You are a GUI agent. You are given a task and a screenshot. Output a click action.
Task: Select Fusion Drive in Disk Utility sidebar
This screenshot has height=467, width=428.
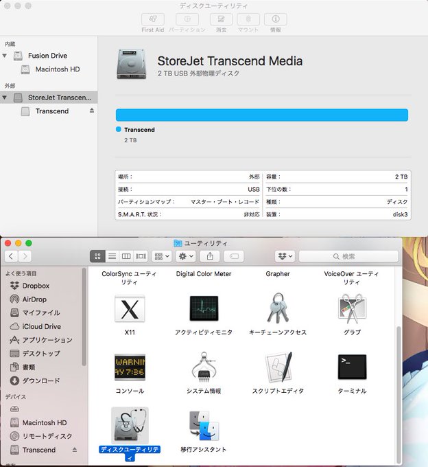[47, 56]
